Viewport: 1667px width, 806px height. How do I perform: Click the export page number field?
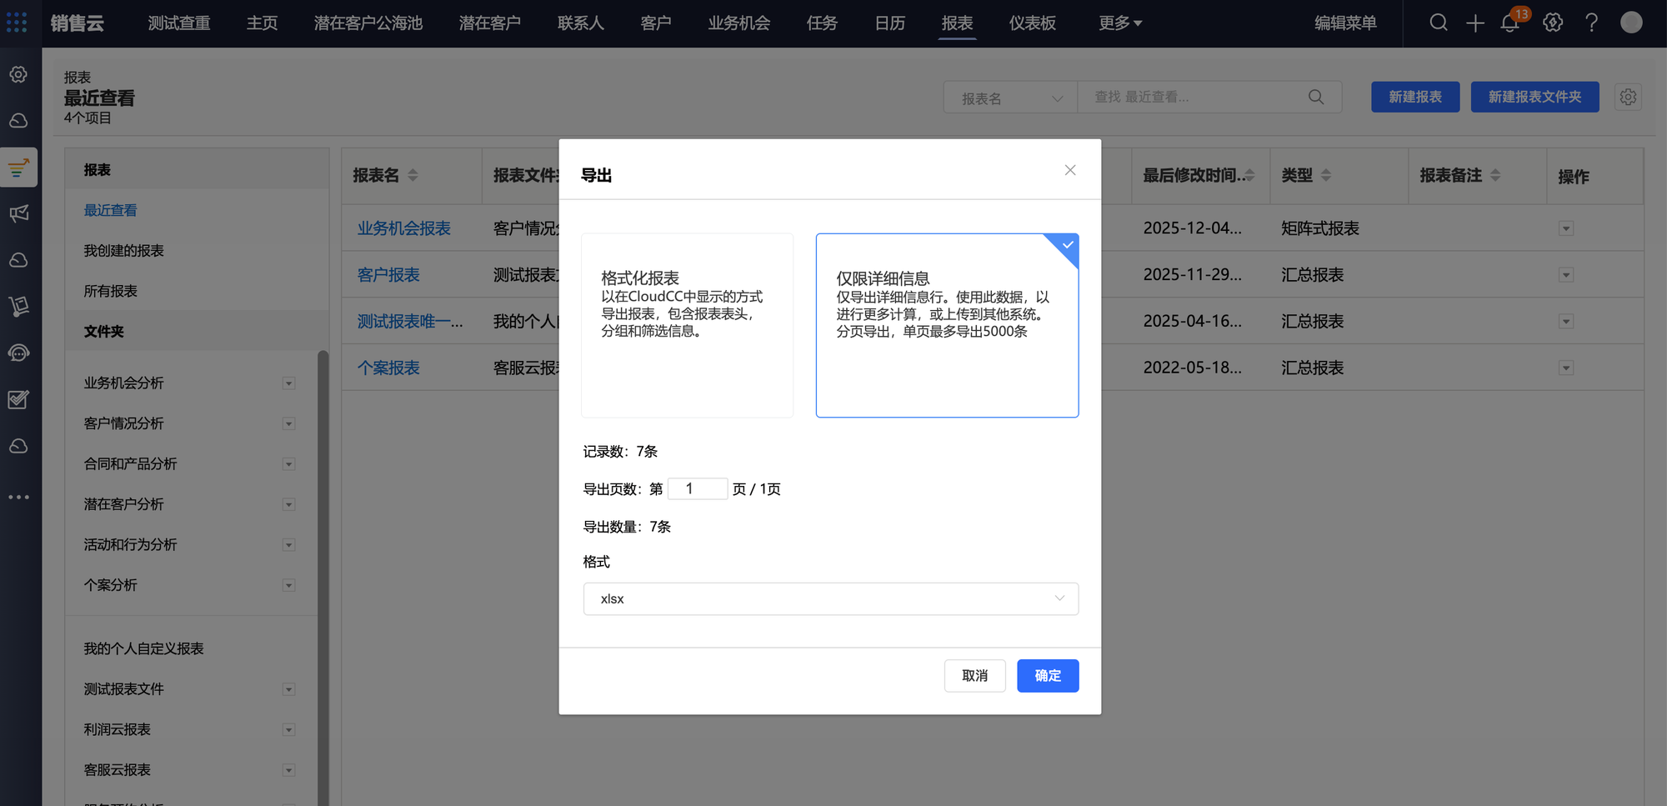[x=697, y=488]
